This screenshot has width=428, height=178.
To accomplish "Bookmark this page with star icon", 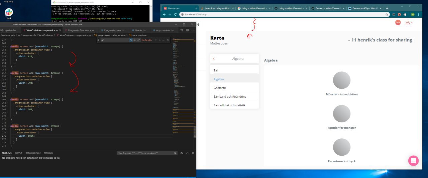I will tap(387, 14).
